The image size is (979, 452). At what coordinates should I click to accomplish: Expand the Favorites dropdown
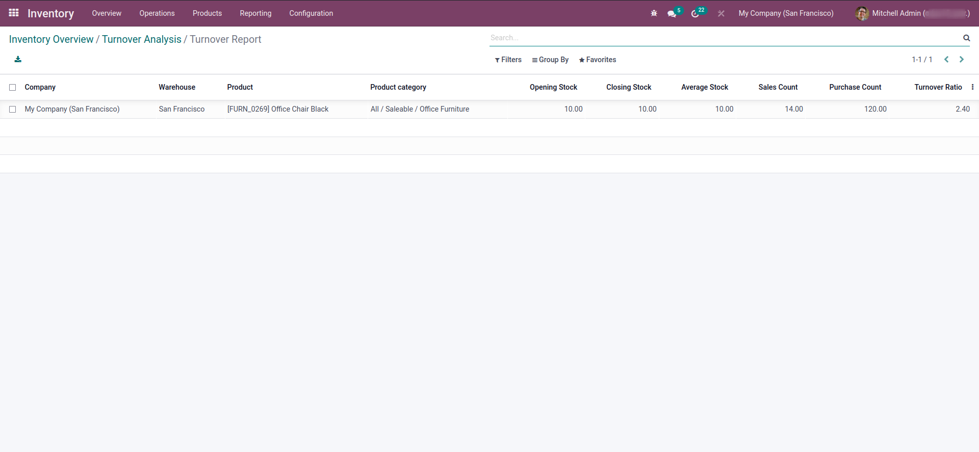click(x=598, y=60)
